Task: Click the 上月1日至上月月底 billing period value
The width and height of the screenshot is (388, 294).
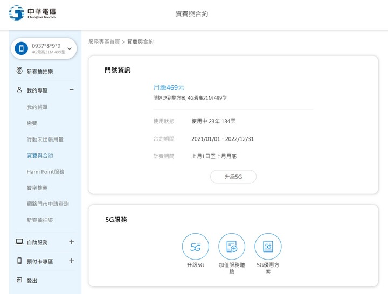Action: pos(214,156)
